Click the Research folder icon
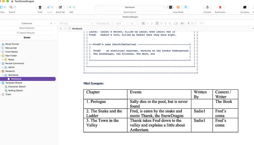254x145 pixels. click(3, 71)
